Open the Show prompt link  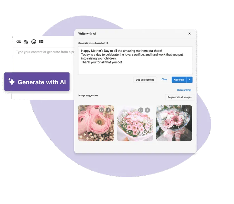(x=184, y=90)
